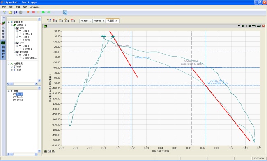The image size is (267, 161).
Task: Click the red-topped view page icon
Action: click(73, 21)
